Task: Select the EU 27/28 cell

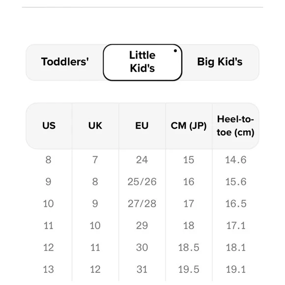Action: [142, 203]
